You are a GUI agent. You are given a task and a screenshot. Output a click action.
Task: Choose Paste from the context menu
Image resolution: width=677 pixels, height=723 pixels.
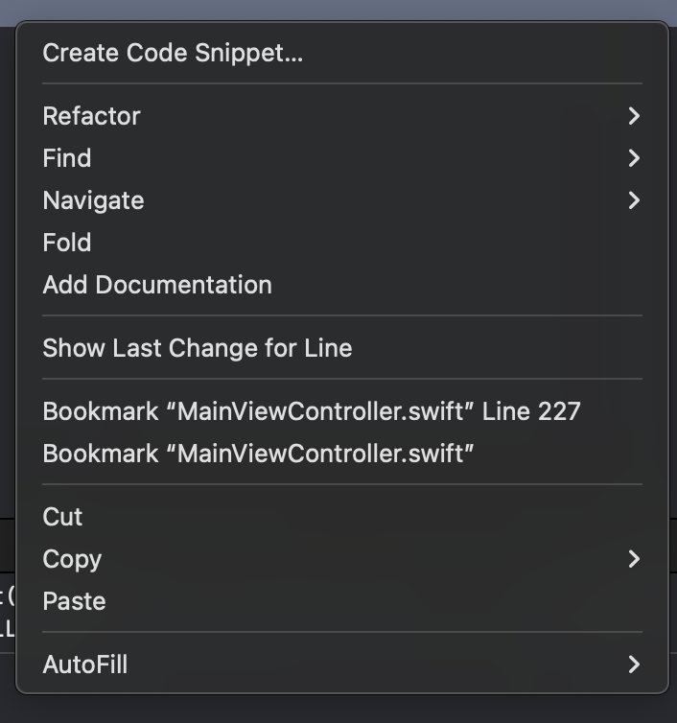[x=75, y=601]
